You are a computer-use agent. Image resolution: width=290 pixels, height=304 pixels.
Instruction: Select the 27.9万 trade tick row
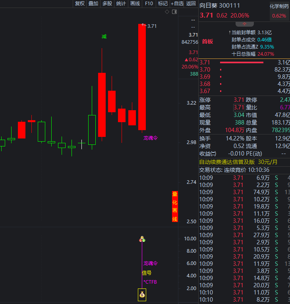tap(244, 235)
